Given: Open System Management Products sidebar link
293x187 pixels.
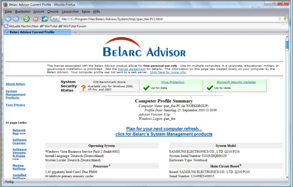Looking at the screenshot, I should [15, 95].
